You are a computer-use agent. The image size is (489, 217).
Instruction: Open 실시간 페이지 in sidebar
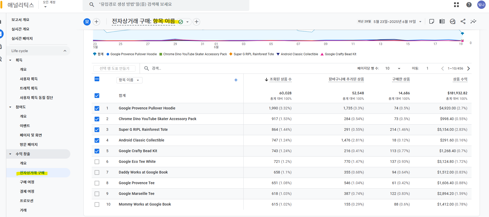point(22,38)
